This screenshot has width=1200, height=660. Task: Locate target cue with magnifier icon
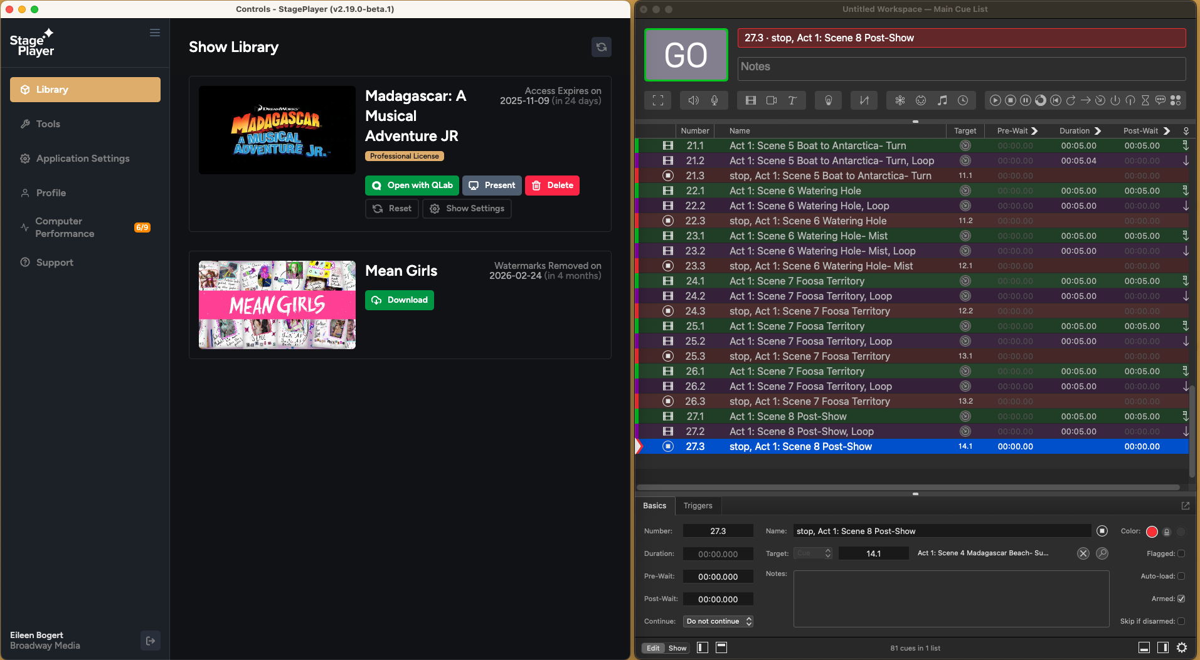[1102, 553]
